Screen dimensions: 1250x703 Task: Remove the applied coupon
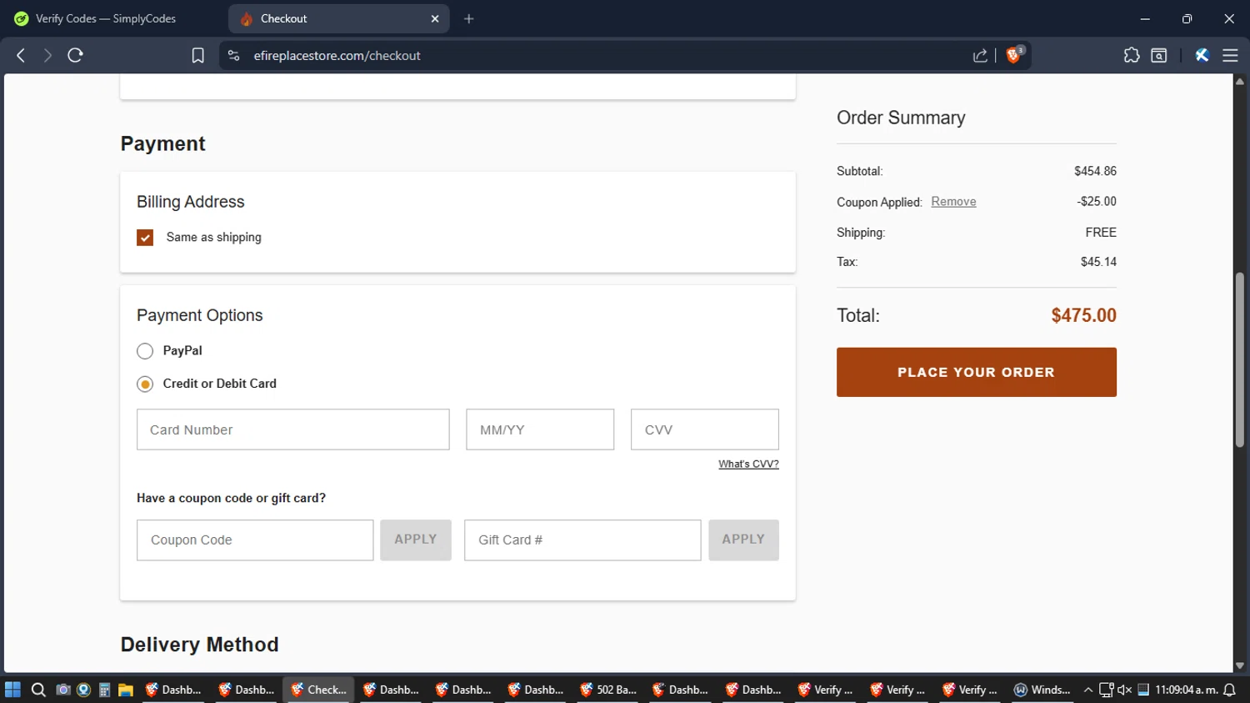pyautogui.click(x=953, y=202)
